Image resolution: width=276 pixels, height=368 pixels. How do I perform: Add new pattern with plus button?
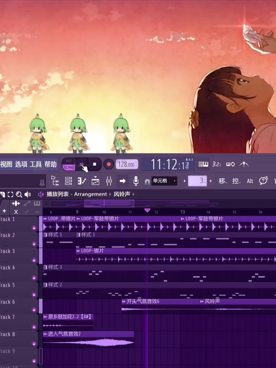pos(211,181)
